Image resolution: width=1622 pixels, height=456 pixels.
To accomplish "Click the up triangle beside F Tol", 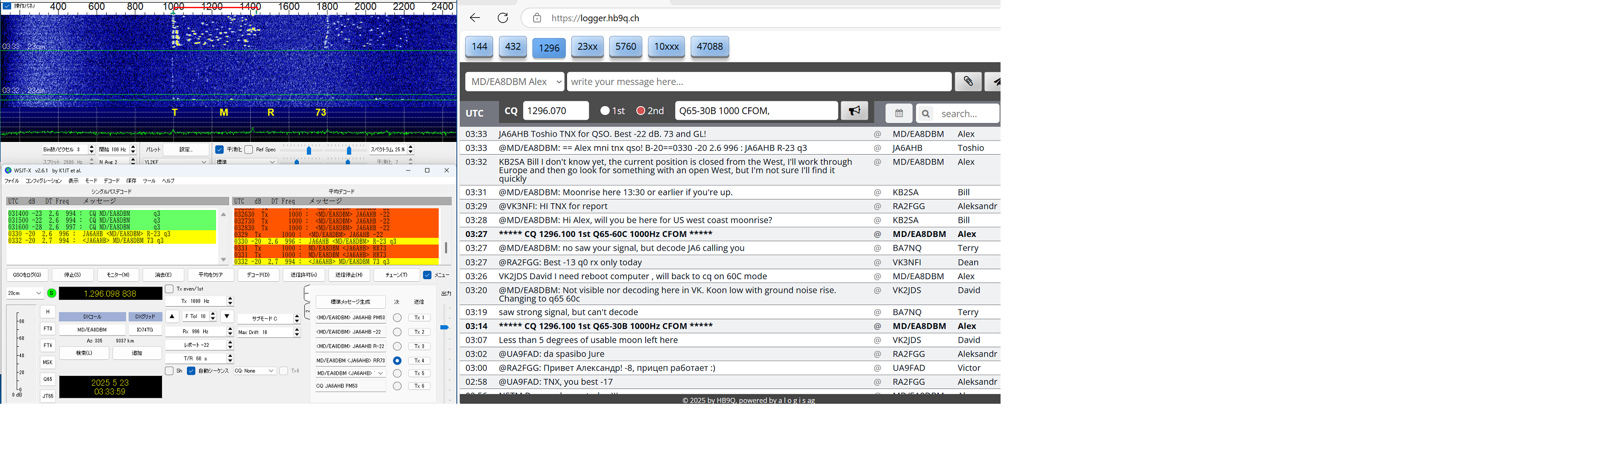I will [172, 316].
